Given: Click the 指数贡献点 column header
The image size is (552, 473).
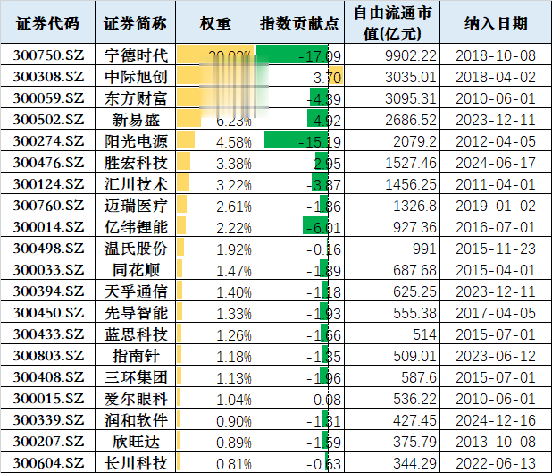Looking at the screenshot, I should click(299, 23).
